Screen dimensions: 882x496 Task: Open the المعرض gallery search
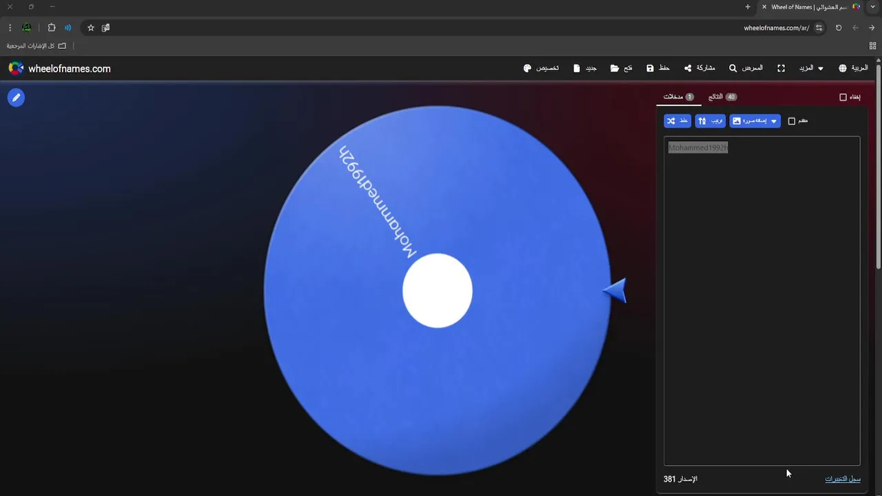tap(746, 68)
